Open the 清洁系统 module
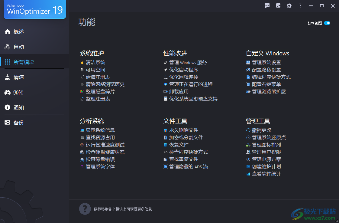This screenshot has width=339, height=223. [x=96, y=62]
